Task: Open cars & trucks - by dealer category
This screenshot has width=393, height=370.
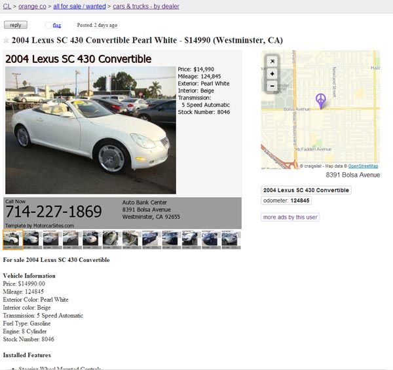Action: click(x=146, y=7)
